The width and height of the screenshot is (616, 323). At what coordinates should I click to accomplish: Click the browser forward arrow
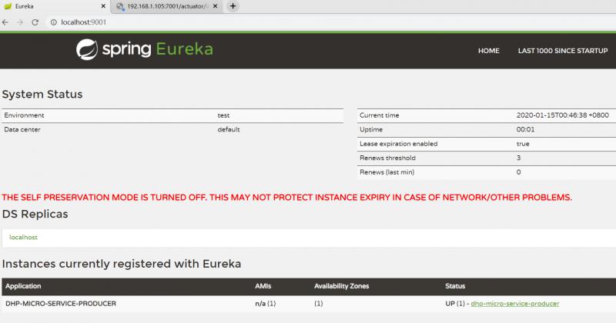[x=20, y=22]
